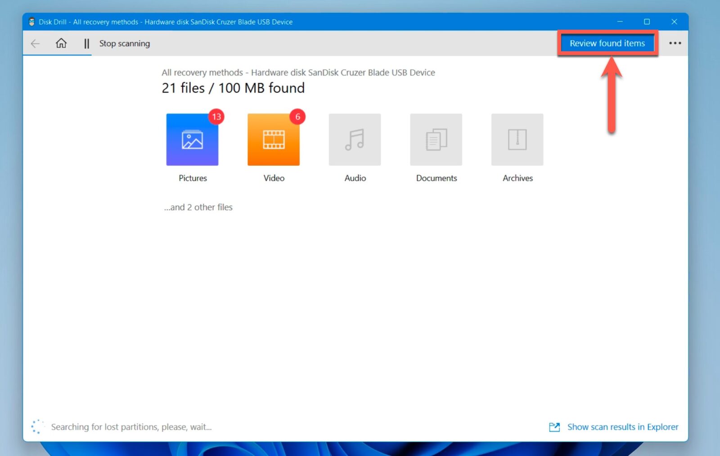720x456 pixels.
Task: Select the 21 files found heading
Action: [x=233, y=88]
